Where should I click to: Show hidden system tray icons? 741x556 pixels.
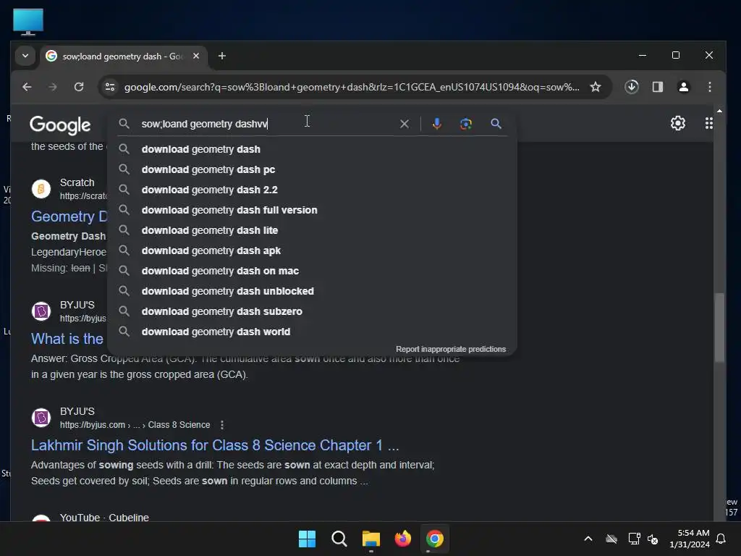click(x=588, y=539)
